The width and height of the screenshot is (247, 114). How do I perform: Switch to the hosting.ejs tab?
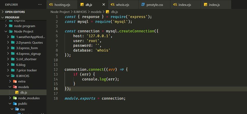click(62, 5)
